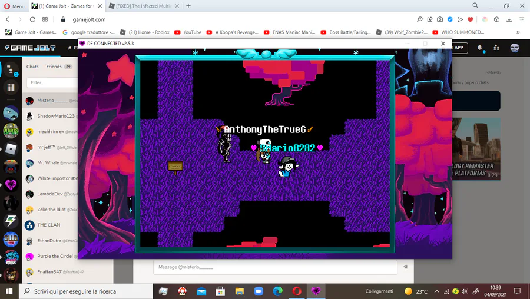Open the Home - Roblox bookmark
530x299 pixels.
pyautogui.click(x=145, y=32)
